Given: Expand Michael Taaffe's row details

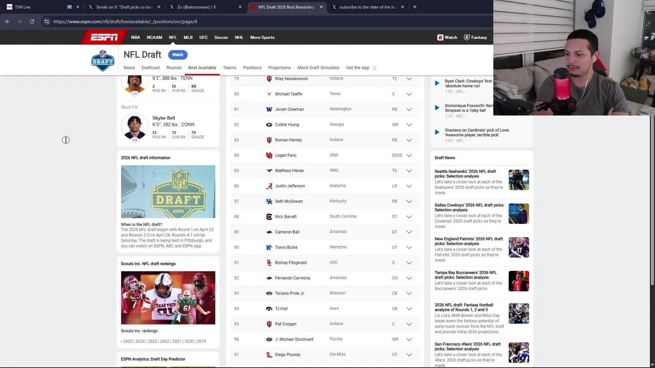Looking at the screenshot, I should coord(409,94).
